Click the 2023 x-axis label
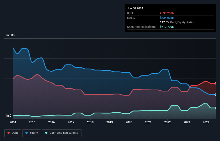This screenshot has height=141, width=220. (187, 122)
